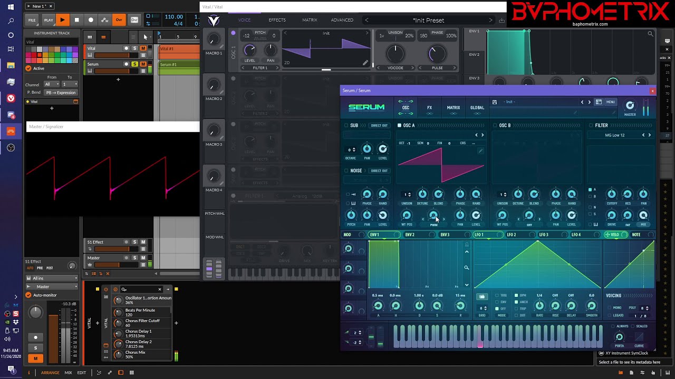Add a new track with the plus button
This screenshot has height=379, width=675.
coord(118,79)
